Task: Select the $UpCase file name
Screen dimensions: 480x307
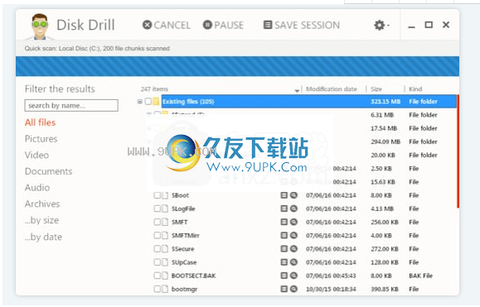Action: click(184, 262)
